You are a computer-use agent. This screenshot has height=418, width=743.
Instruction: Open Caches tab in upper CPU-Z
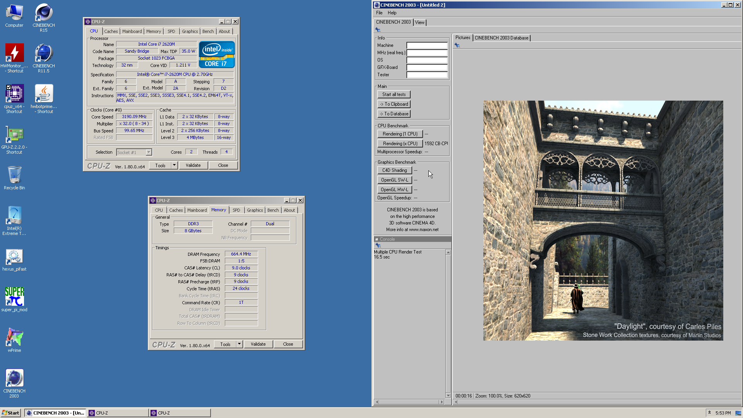111,31
